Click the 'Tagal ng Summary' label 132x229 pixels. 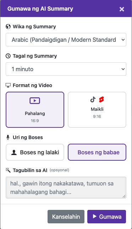(x=35, y=56)
